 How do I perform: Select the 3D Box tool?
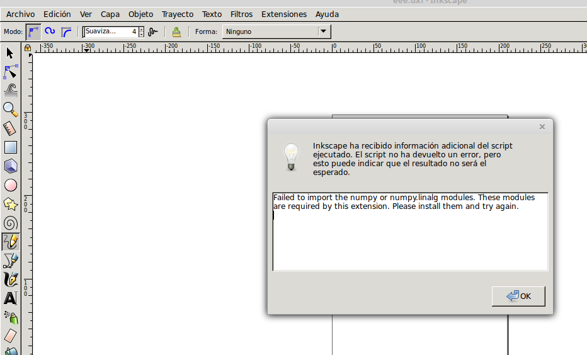[x=10, y=166]
